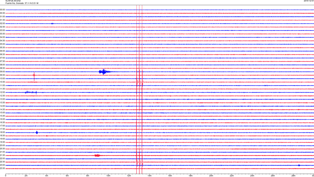Select the 23:30 trace time label
This screenshot has height=177, width=314.
[x=3, y=168]
